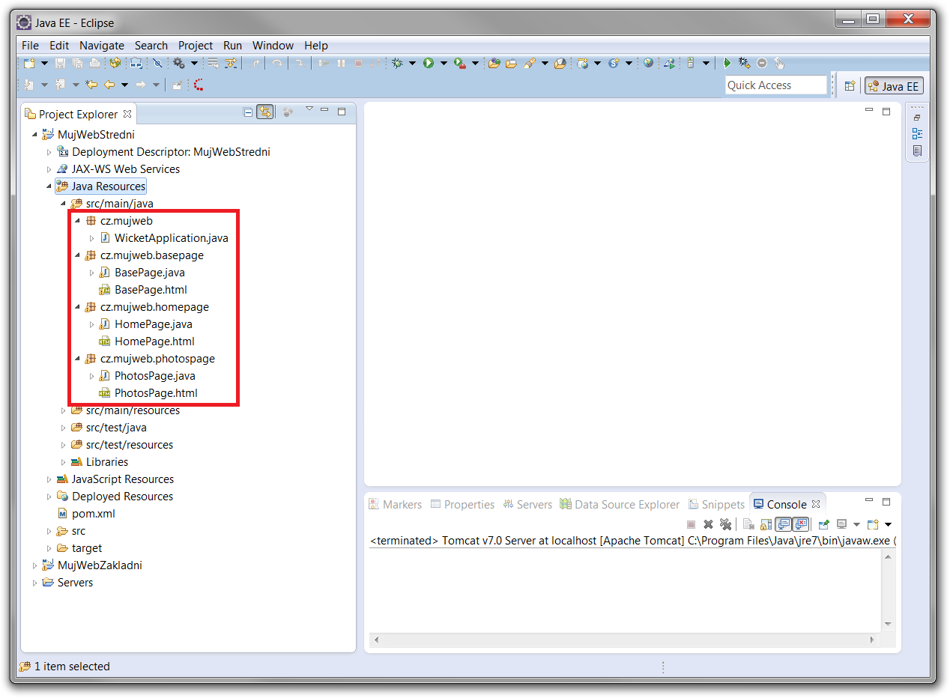
Task: Click Remove Launch icon in Console
Action: 708,524
